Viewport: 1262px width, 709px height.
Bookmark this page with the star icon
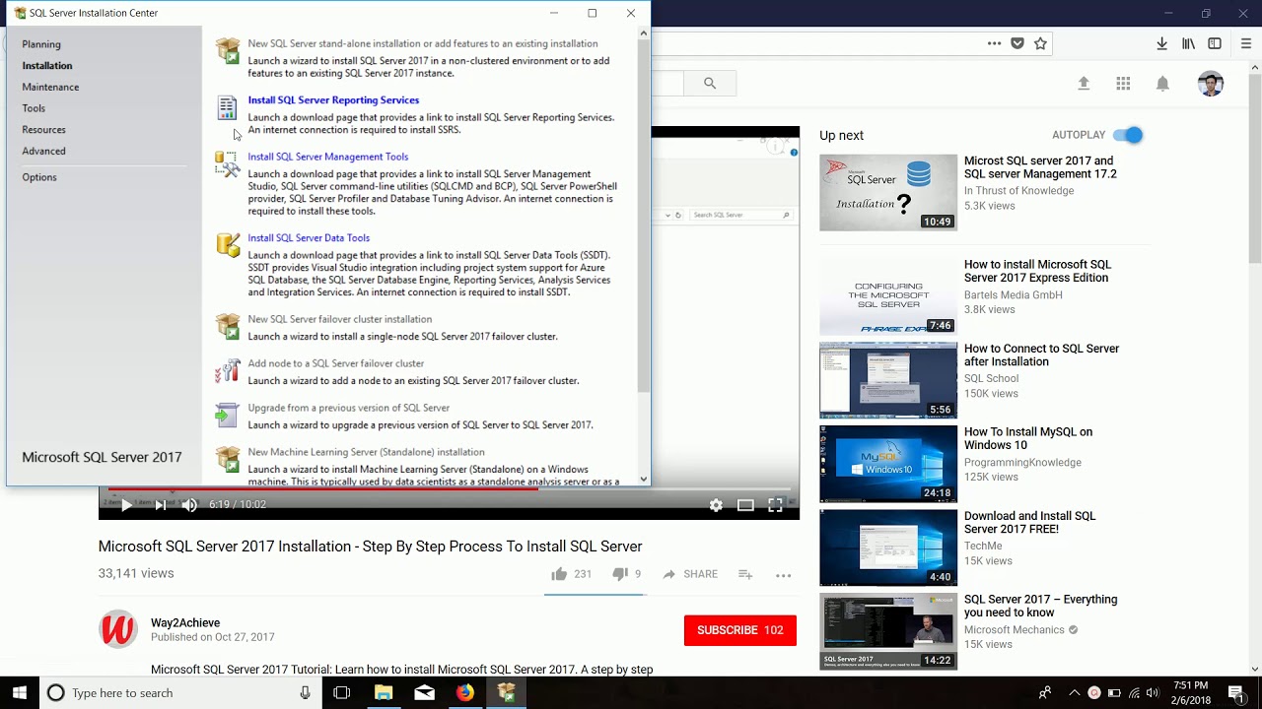coord(1040,43)
